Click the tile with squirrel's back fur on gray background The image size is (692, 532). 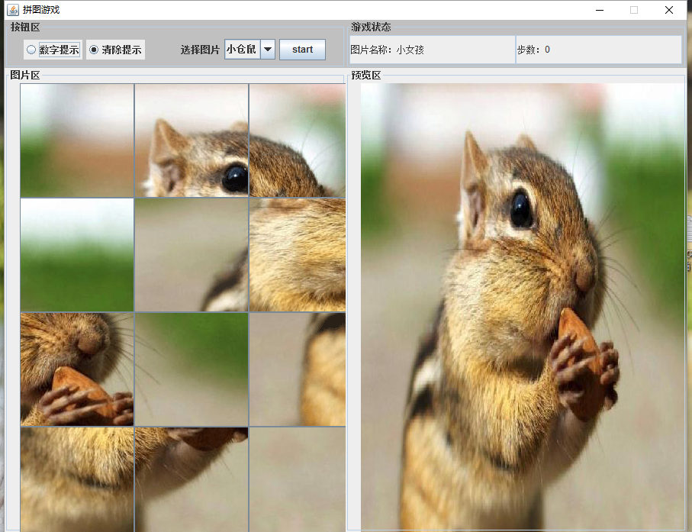point(298,369)
